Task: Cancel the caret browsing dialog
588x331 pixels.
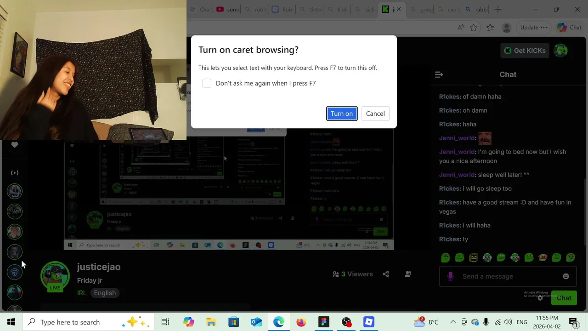Action: tap(375, 114)
